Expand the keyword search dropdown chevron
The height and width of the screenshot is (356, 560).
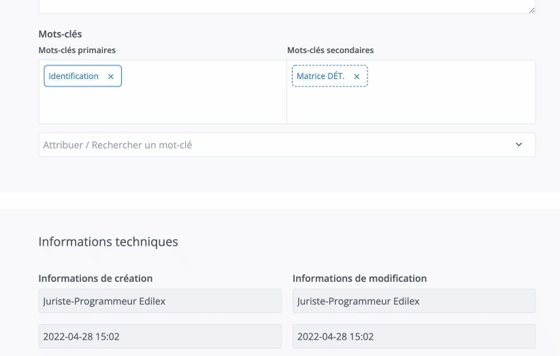(518, 144)
